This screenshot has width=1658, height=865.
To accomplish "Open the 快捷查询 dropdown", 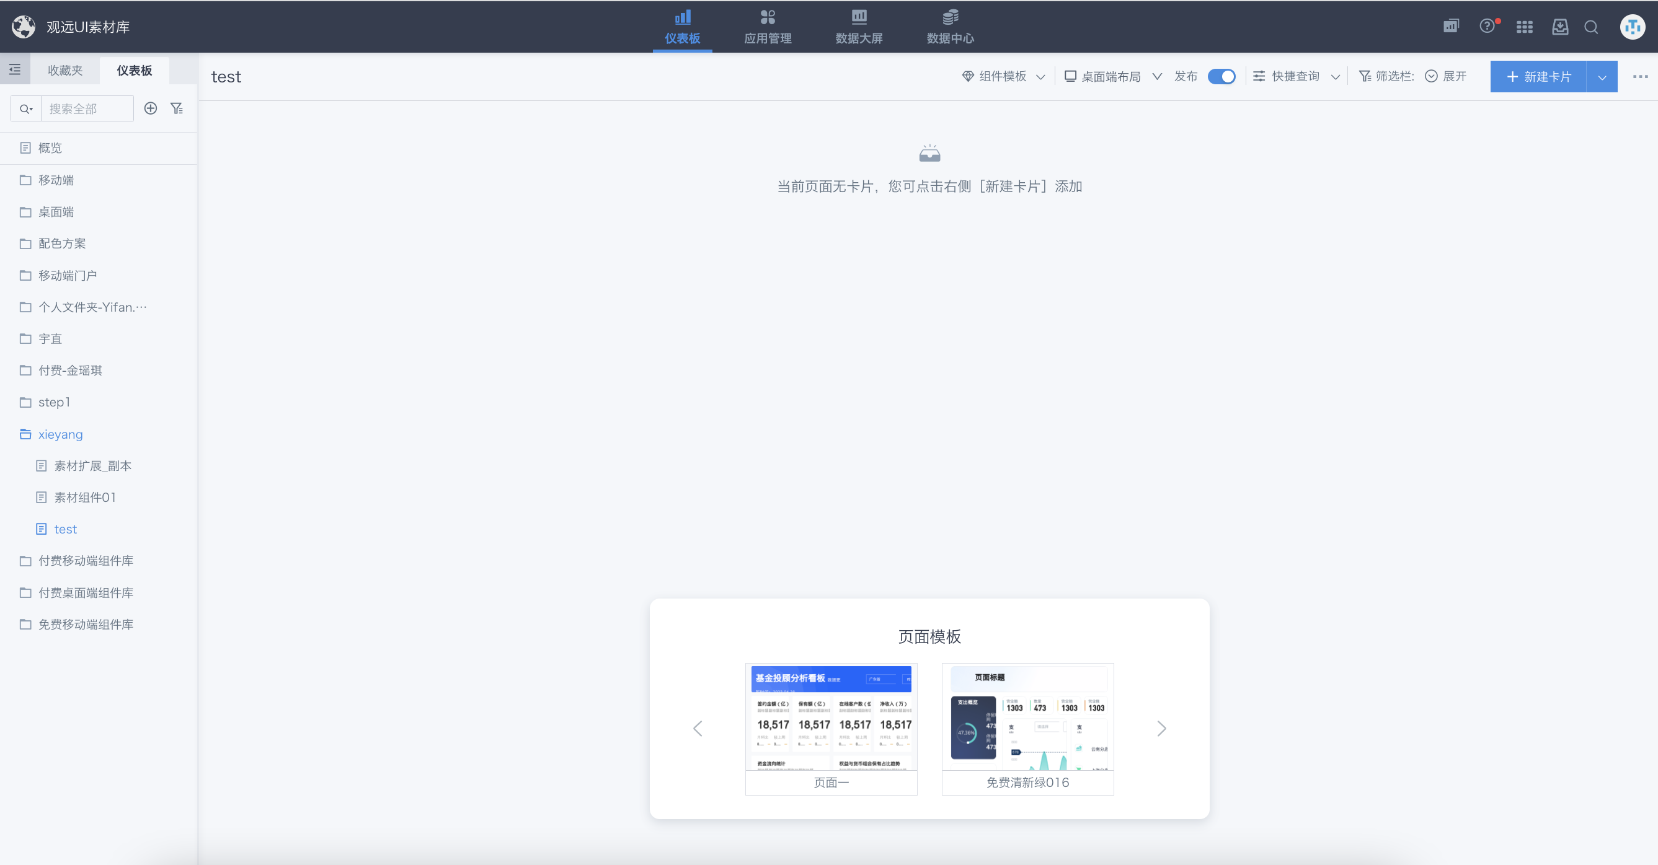I will (1297, 77).
